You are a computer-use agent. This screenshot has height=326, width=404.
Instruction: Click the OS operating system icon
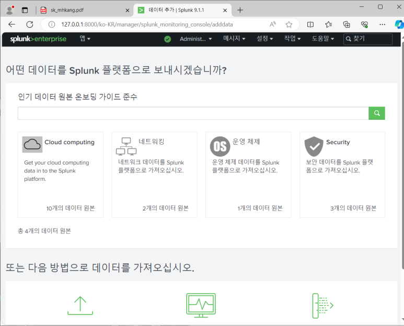(x=220, y=146)
